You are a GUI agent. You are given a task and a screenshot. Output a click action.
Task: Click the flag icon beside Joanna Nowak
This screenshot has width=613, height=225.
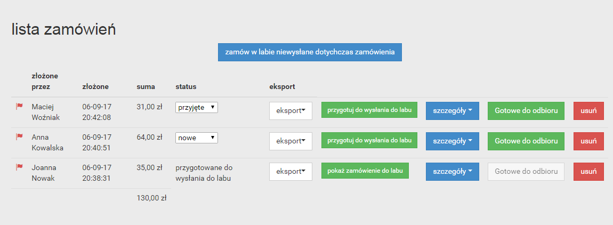tap(19, 167)
